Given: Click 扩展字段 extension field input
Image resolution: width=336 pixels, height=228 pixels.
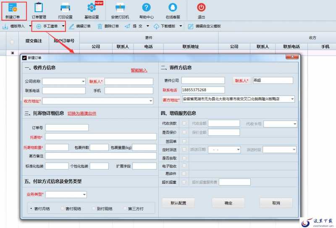Looking at the screenshot, I should tap(144, 166).
